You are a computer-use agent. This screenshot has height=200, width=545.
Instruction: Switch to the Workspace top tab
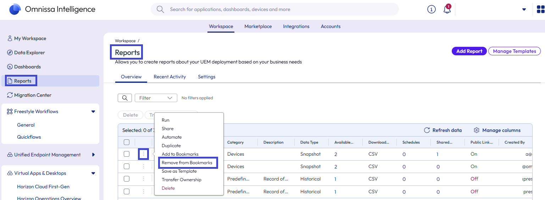pyautogui.click(x=221, y=27)
